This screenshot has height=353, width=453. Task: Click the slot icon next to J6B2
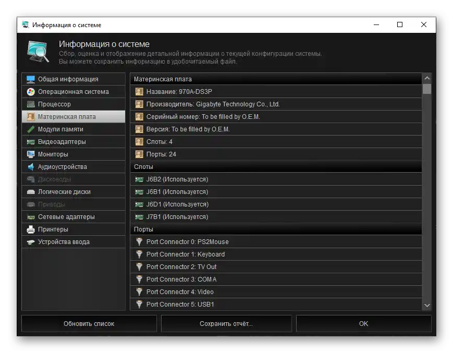pos(139,179)
